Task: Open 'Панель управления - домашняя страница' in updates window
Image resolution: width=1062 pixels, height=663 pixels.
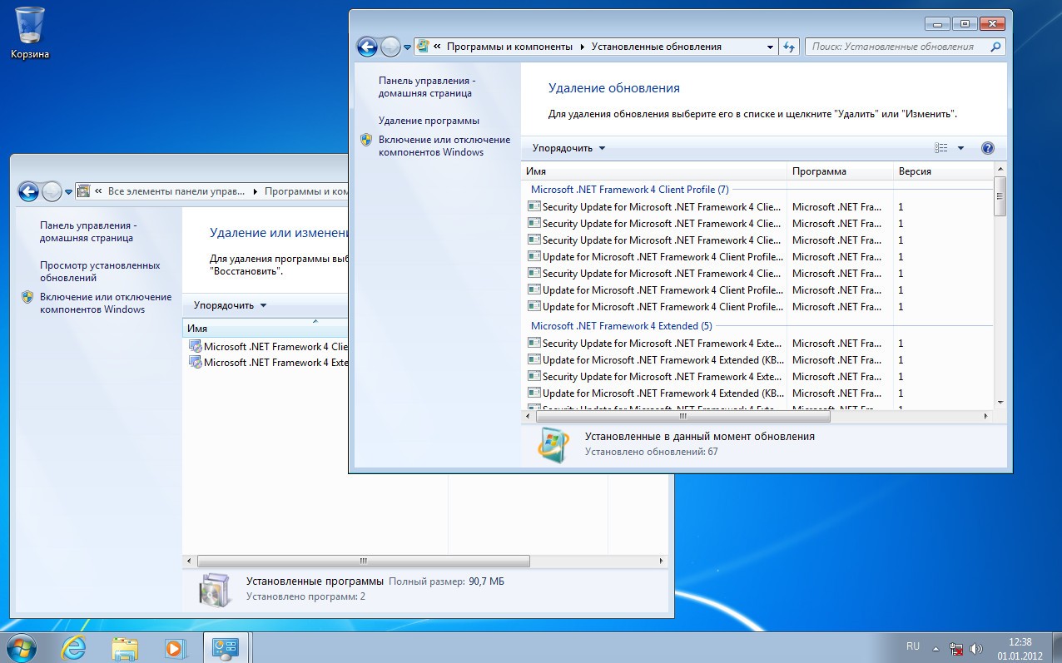Action: click(427, 87)
